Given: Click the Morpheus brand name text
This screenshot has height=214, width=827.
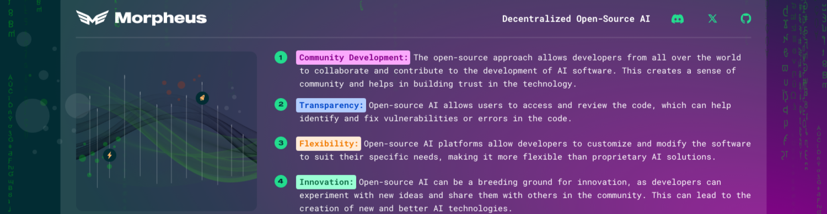Looking at the screenshot, I should pos(161,18).
